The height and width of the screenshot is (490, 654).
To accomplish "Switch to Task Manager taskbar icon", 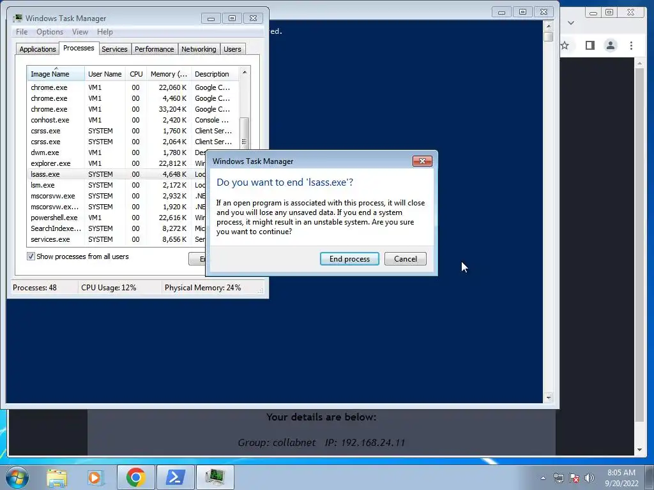I will (215, 477).
